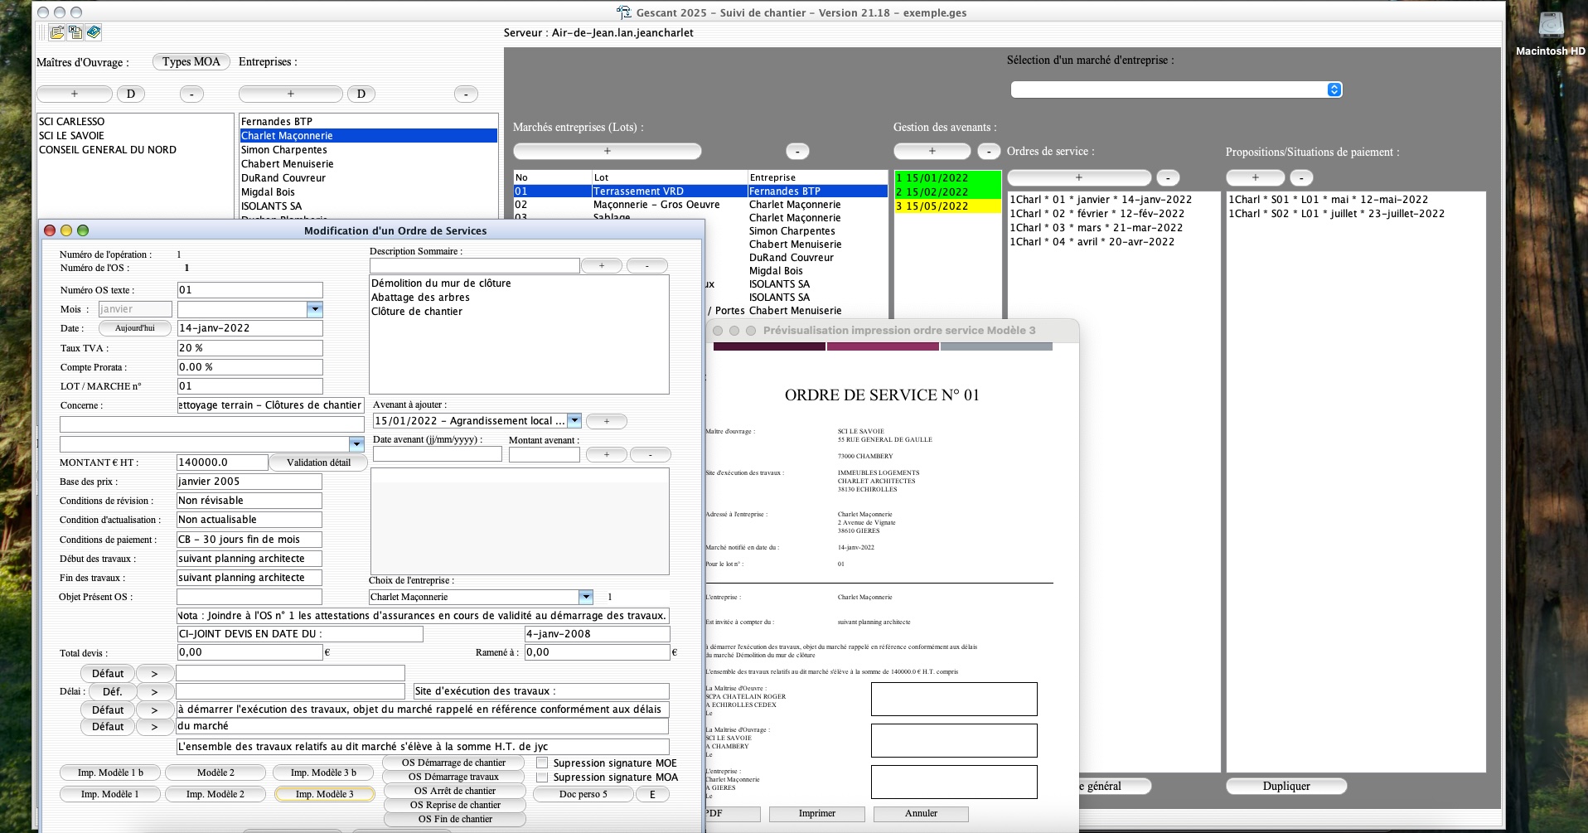Click the Aujourd'hui date button
This screenshot has width=1588, height=833.
135,328
